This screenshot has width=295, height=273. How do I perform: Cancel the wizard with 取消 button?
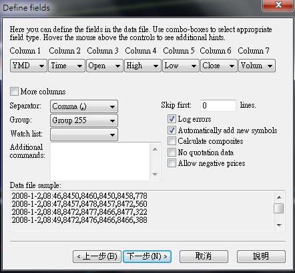204,256
